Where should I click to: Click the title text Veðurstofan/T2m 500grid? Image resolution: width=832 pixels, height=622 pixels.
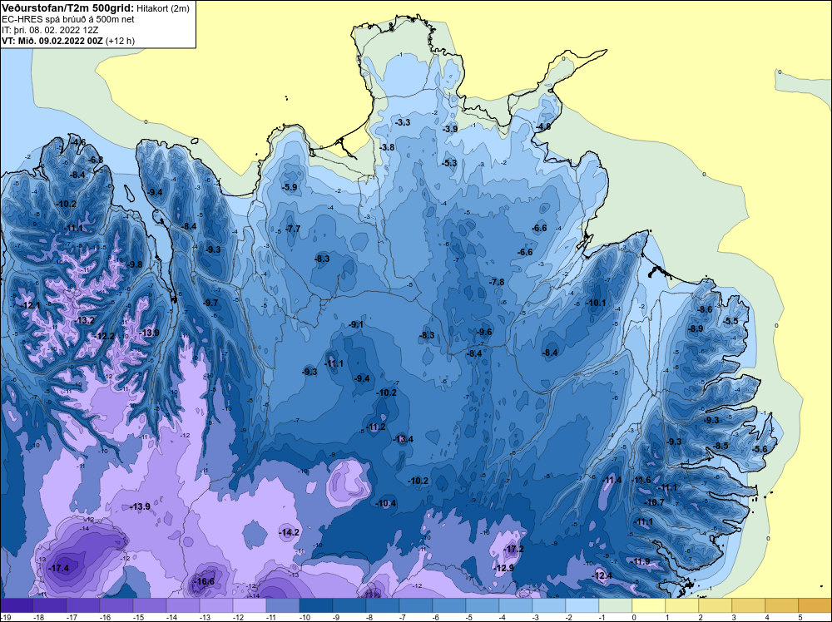click(67, 7)
